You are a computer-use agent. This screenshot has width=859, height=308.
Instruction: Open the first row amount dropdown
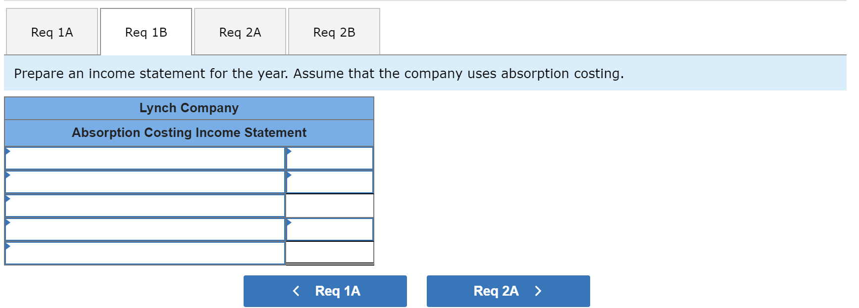coord(329,158)
